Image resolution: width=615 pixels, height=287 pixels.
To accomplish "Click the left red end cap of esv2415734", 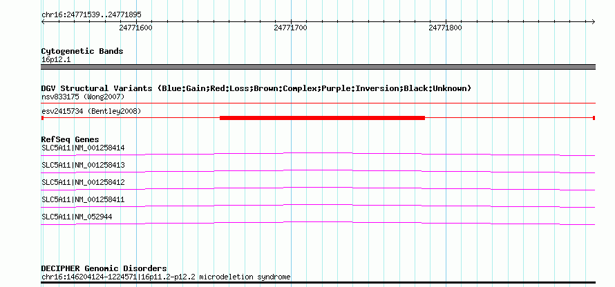I will point(42,118).
